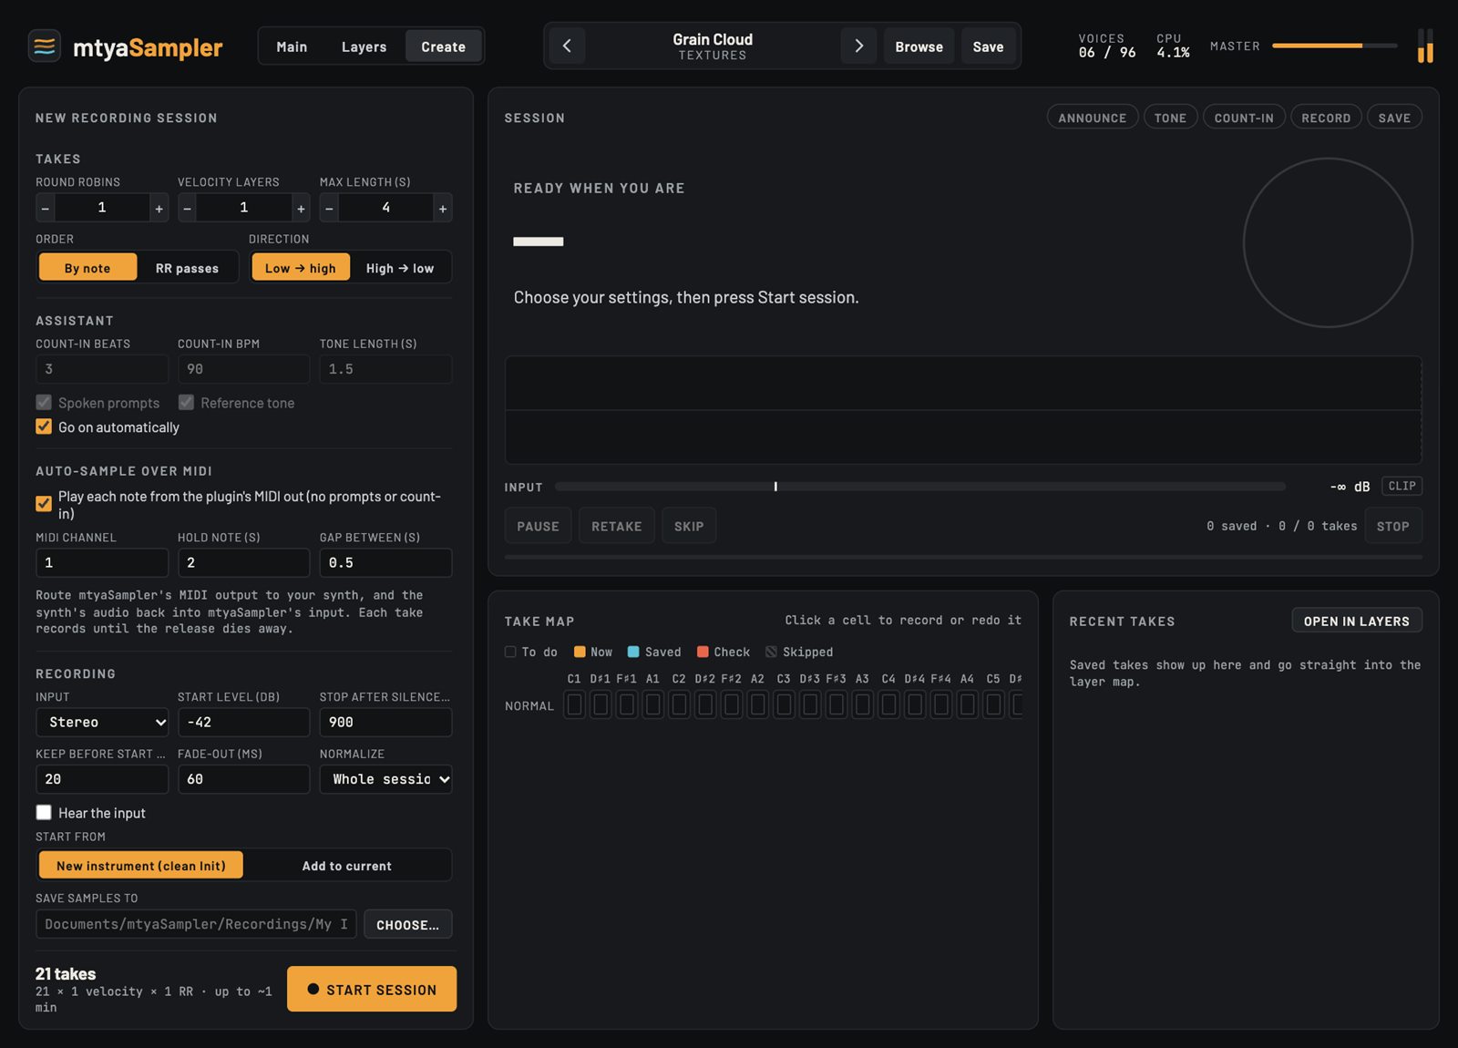The width and height of the screenshot is (1458, 1048).
Task: Increase Velocity Layers with plus button
Action: (x=301, y=208)
